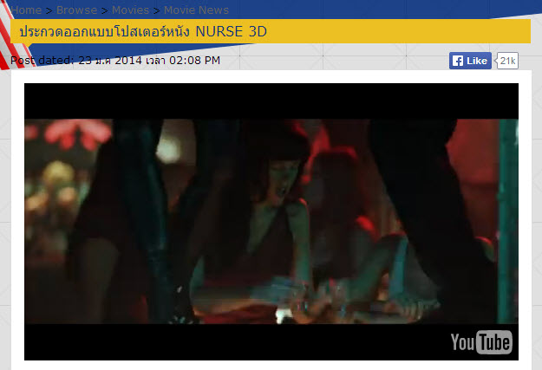Image resolution: width=542 pixels, height=370 pixels.
Task: Open the Browse breadcrumb link
Action: click(x=76, y=10)
